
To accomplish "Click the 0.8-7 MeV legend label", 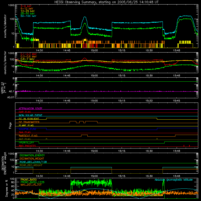I will 28,59.
